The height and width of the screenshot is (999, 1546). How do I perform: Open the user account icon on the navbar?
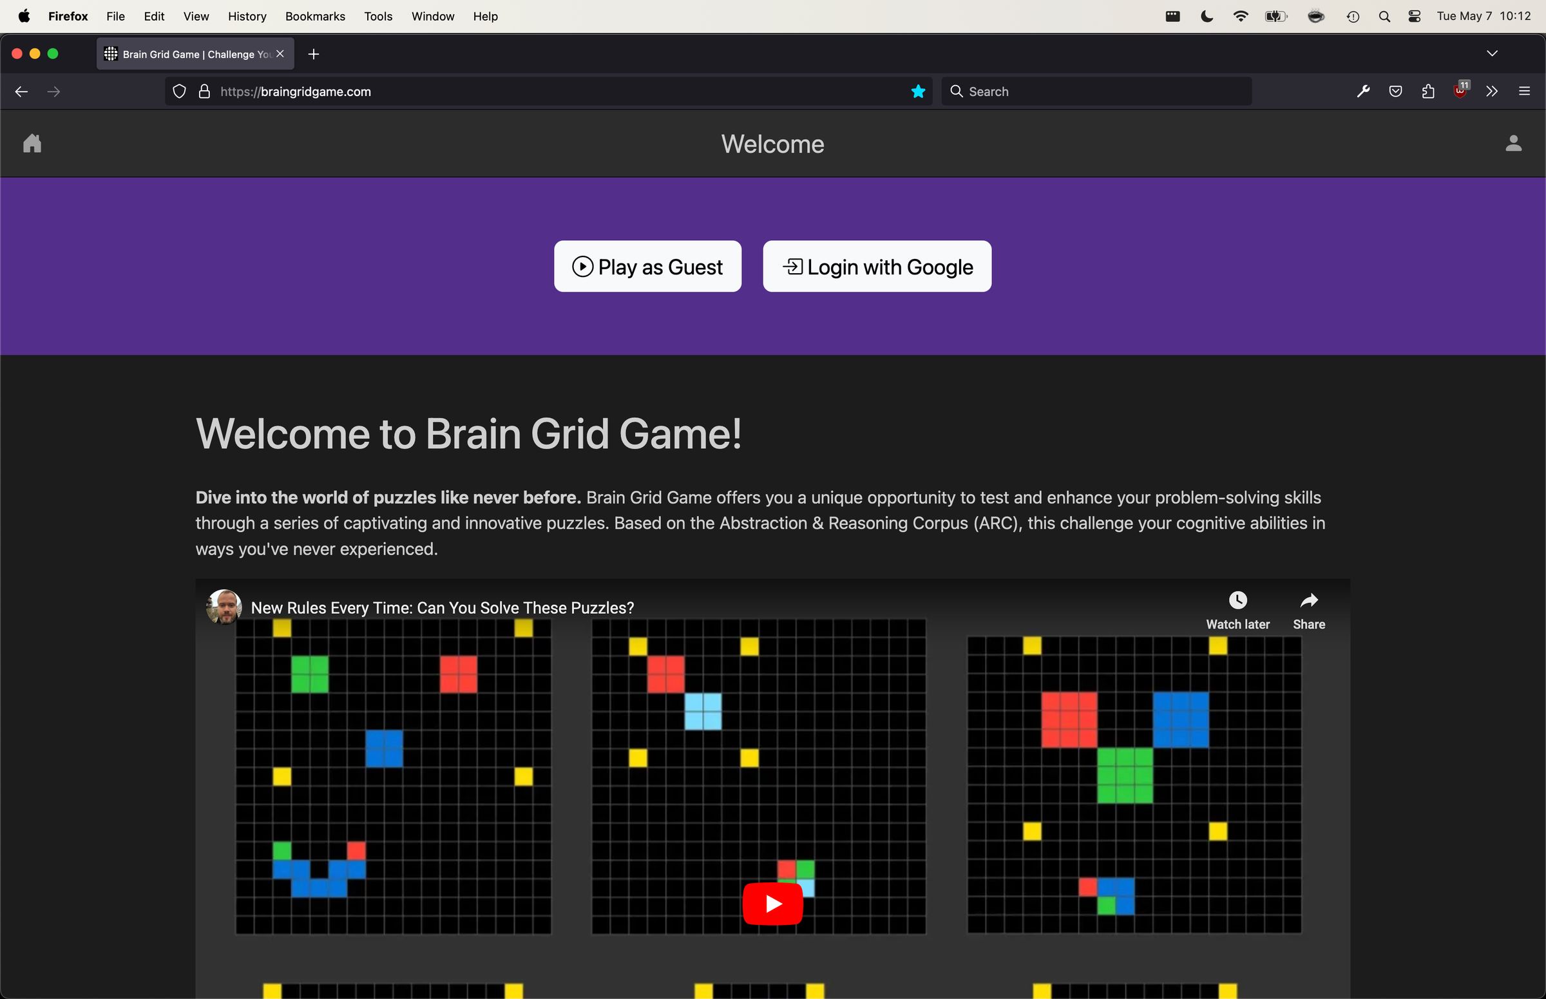pos(1514,144)
